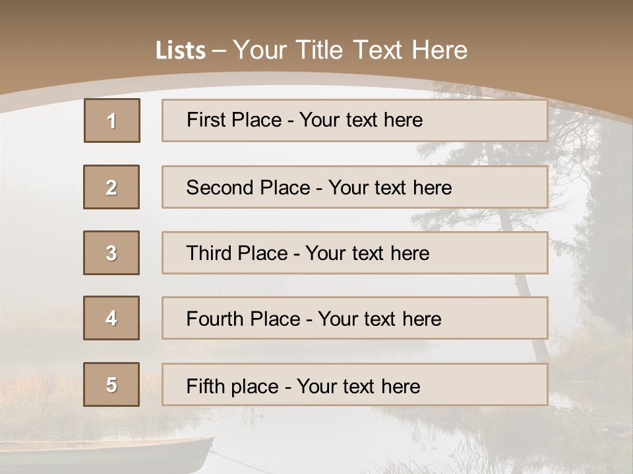Click the number 5 box
This screenshot has width=633, height=474.
[111, 384]
